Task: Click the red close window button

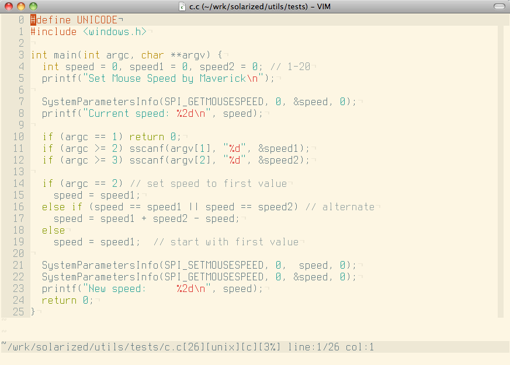Action: 8,6
